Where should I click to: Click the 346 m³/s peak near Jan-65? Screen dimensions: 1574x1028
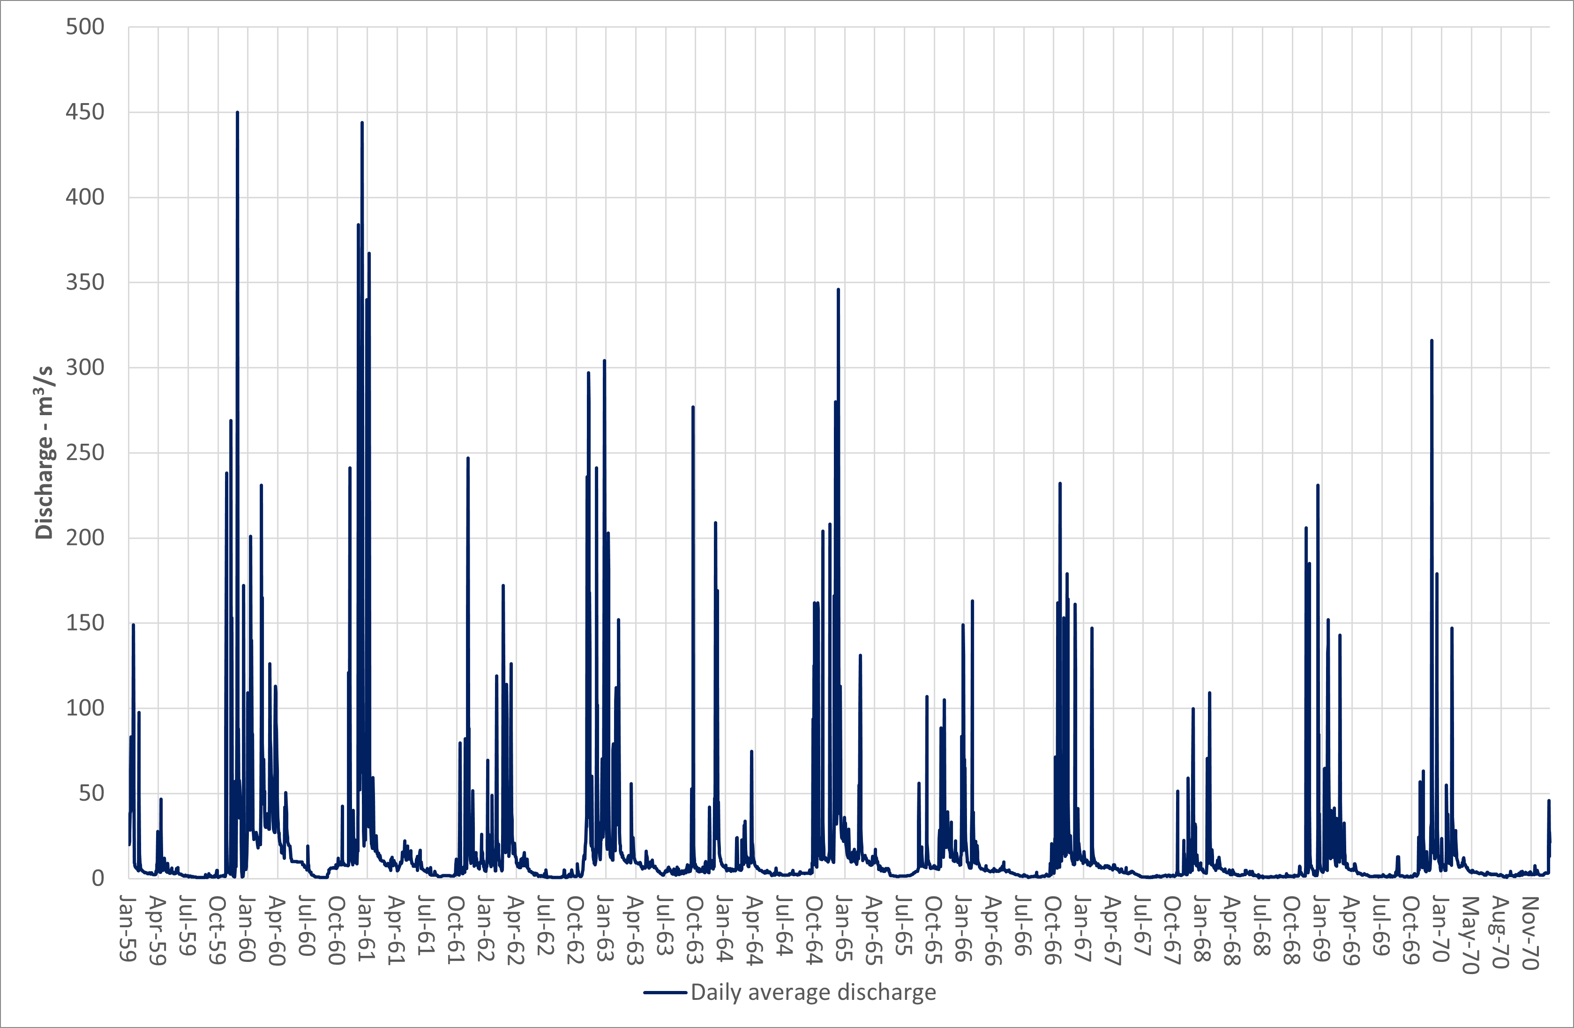838,289
